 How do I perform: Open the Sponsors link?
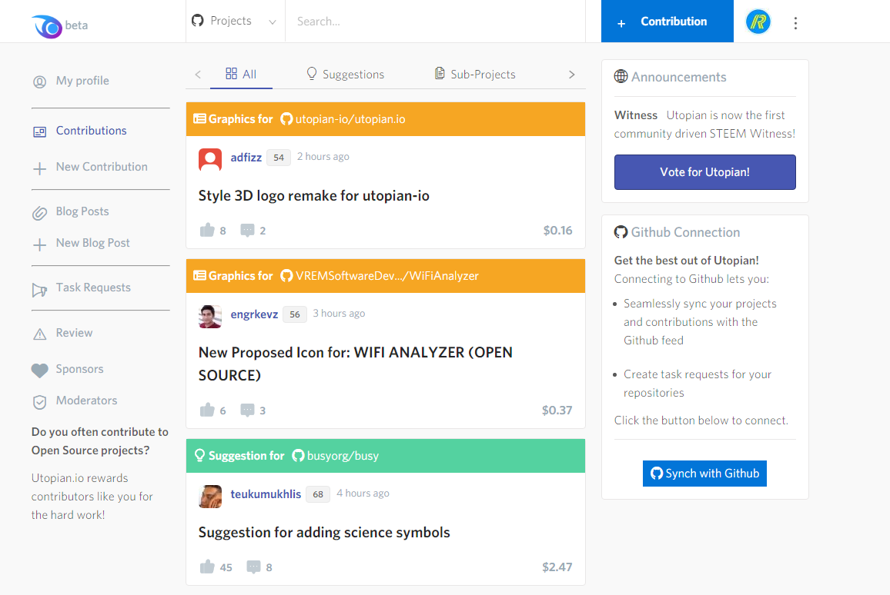(x=79, y=369)
